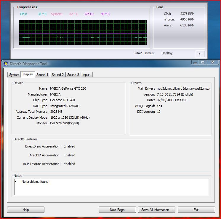The image size is (221, 219).
Task: Click the Direct3D Acceleration 'Enabled' value
Action: point(69,155)
